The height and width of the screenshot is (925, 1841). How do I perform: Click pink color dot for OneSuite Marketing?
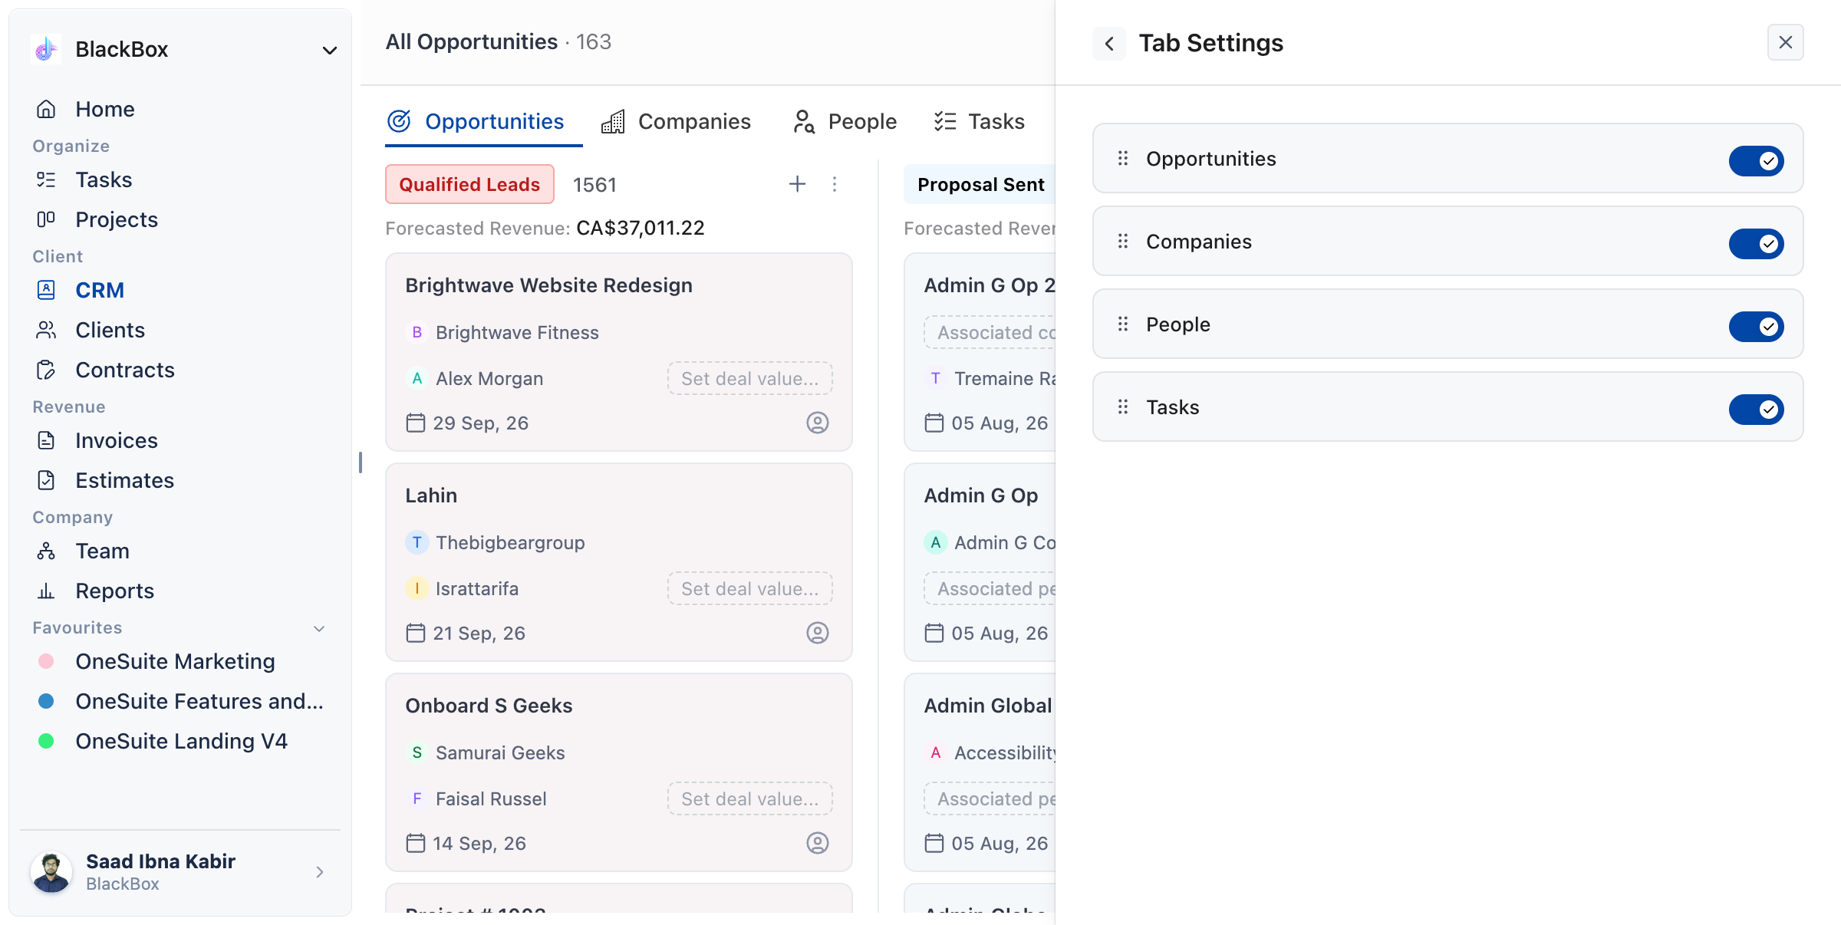click(46, 661)
